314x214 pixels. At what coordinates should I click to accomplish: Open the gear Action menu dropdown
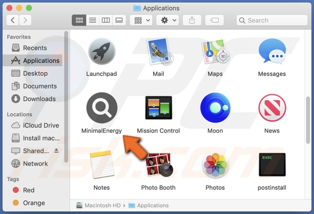168,20
